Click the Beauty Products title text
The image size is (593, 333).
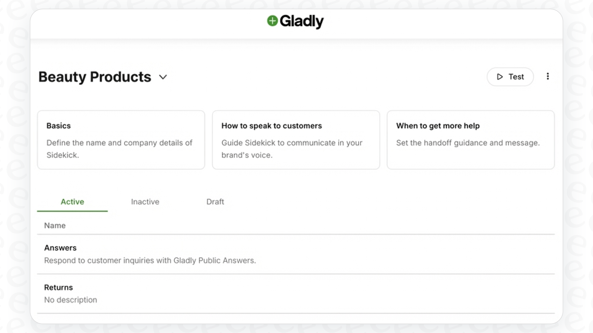pyautogui.click(x=94, y=77)
